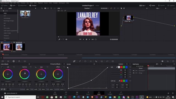Expand the Keyframes panel
This screenshot has height=99, width=176.
coord(174,64)
